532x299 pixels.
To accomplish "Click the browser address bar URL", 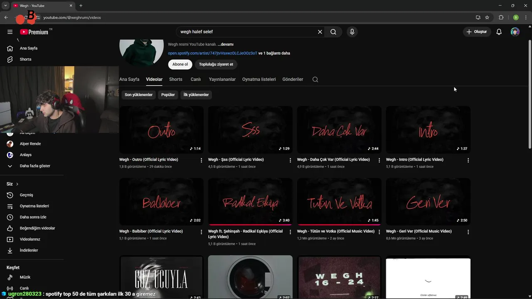I will (72, 17).
